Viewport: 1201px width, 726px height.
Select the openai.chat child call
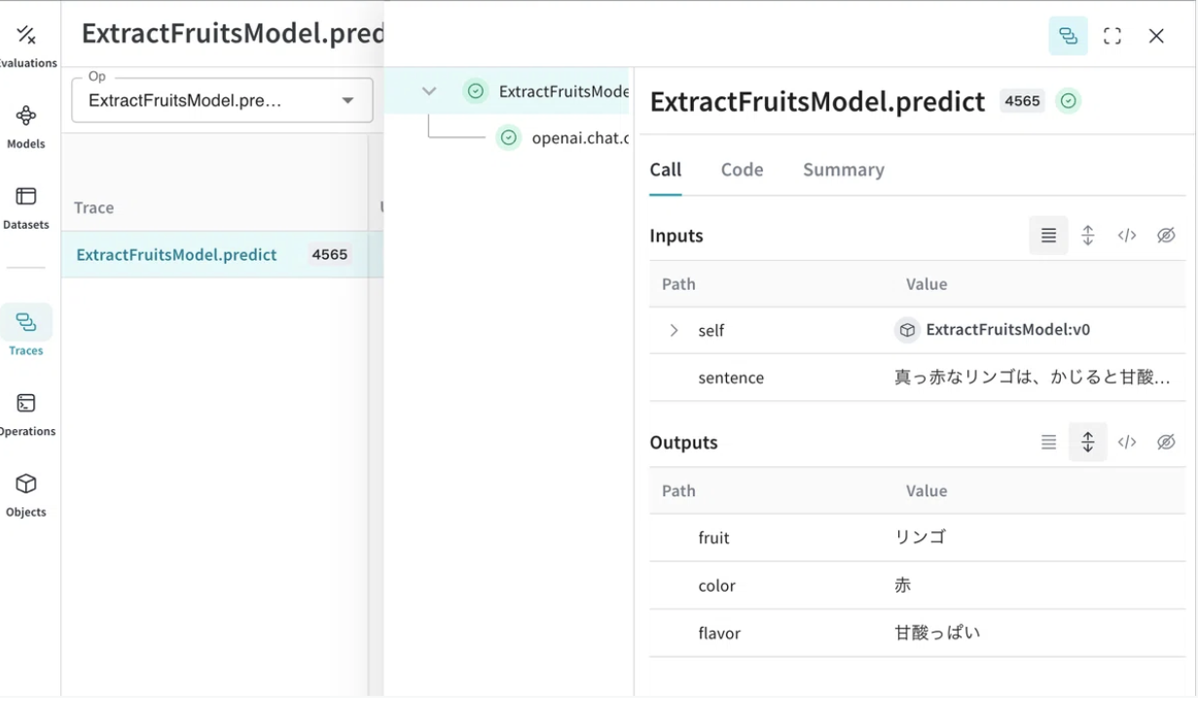pos(580,137)
